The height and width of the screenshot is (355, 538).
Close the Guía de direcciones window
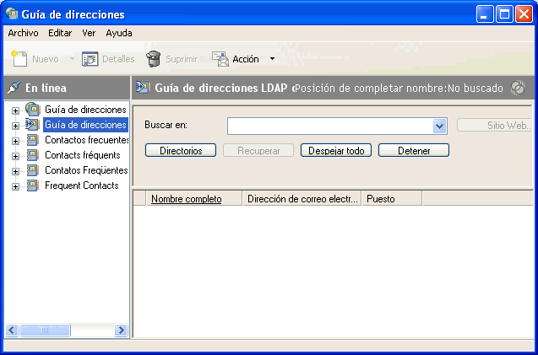(524, 14)
